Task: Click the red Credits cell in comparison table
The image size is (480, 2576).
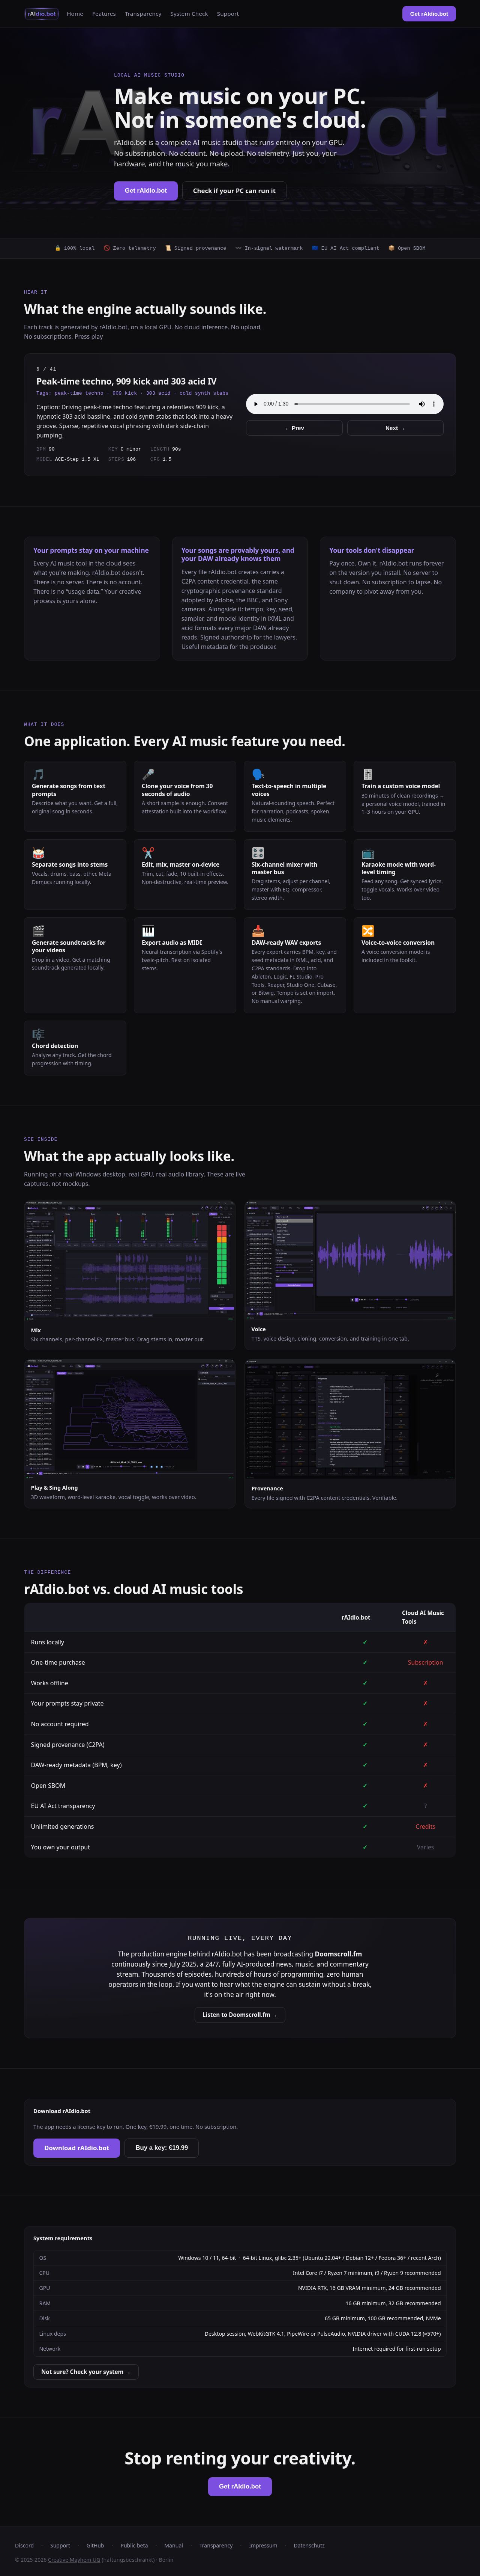Action: click(425, 1827)
